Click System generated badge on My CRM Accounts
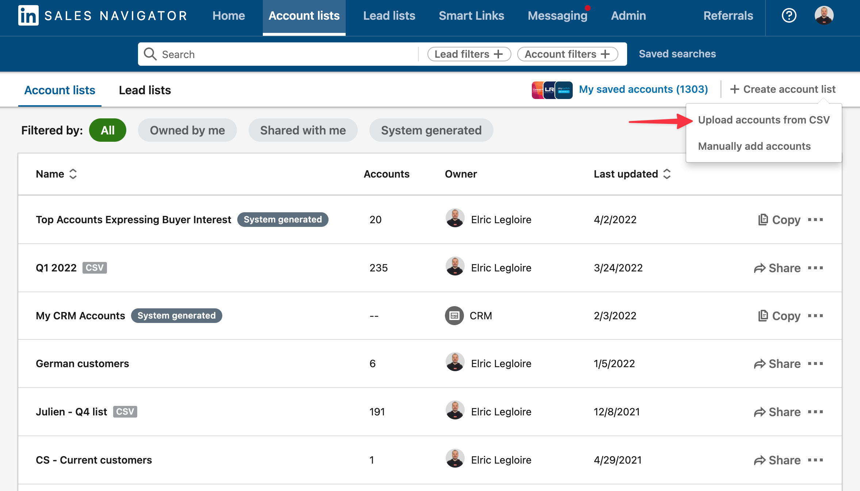Image resolution: width=860 pixels, height=491 pixels. (x=176, y=316)
